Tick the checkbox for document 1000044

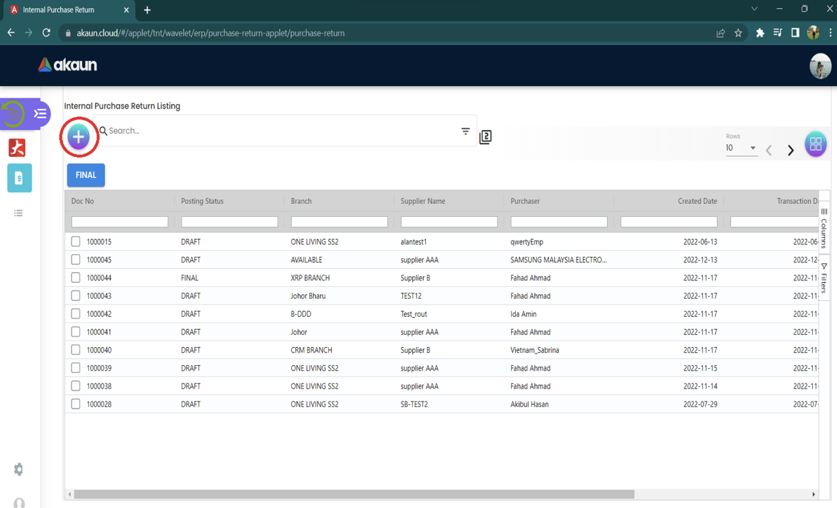pos(76,277)
